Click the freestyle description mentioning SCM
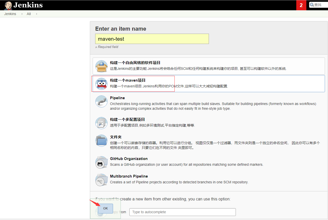328x220 pixels. click(x=198, y=69)
